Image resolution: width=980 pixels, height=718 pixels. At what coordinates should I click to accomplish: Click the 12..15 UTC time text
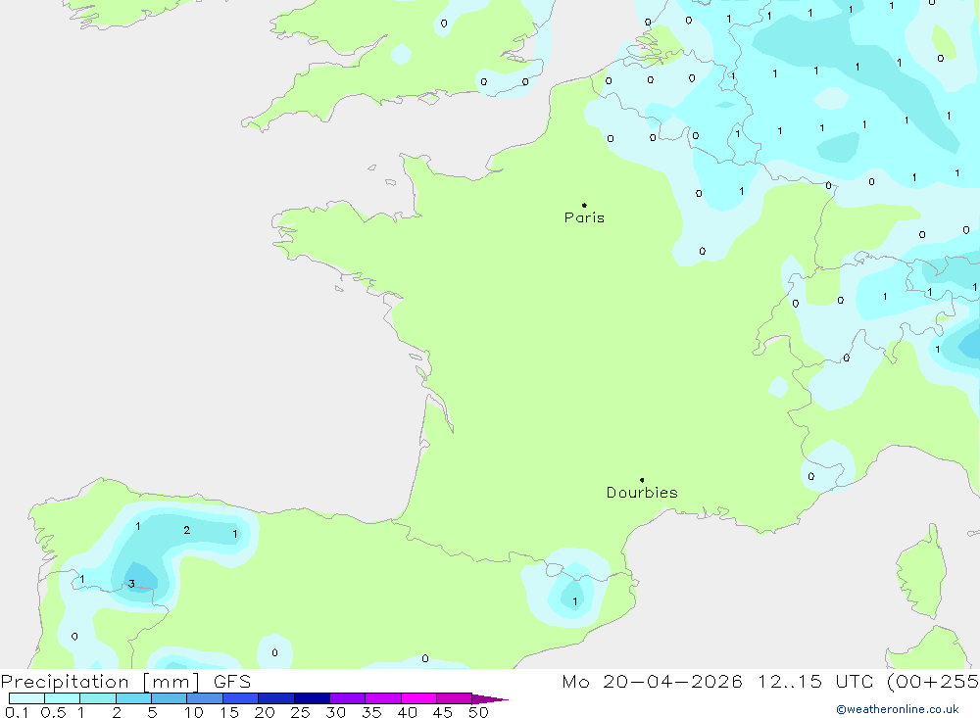pyautogui.click(x=815, y=681)
